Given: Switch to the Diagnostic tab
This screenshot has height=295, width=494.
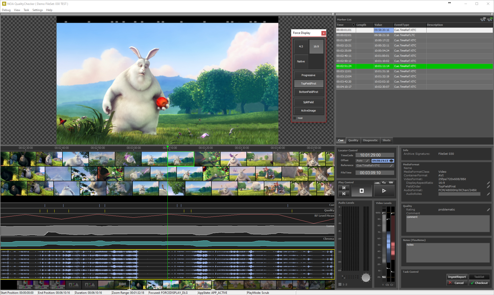Looking at the screenshot, I should 370,140.
